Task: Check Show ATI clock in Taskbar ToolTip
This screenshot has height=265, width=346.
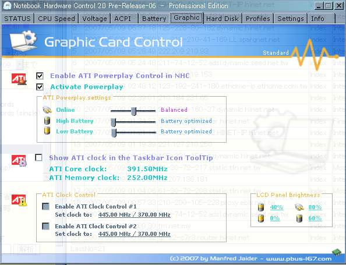Action: pyautogui.click(x=38, y=157)
